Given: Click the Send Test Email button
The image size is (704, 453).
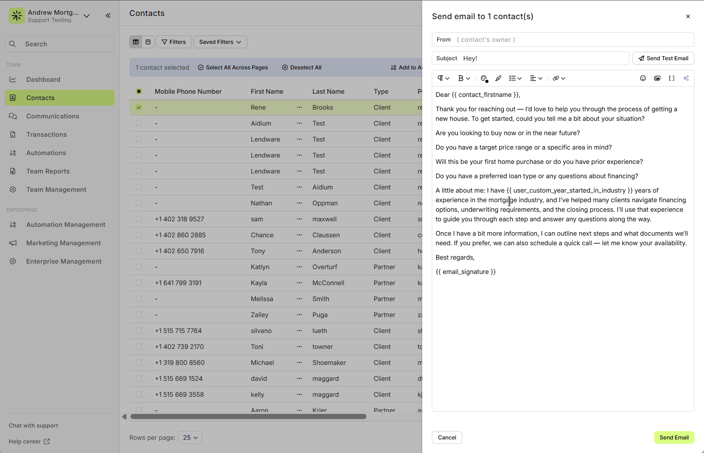Looking at the screenshot, I should tap(663, 58).
